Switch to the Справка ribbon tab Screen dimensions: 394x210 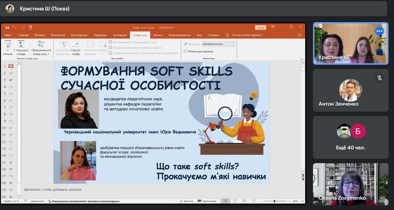[213, 35]
